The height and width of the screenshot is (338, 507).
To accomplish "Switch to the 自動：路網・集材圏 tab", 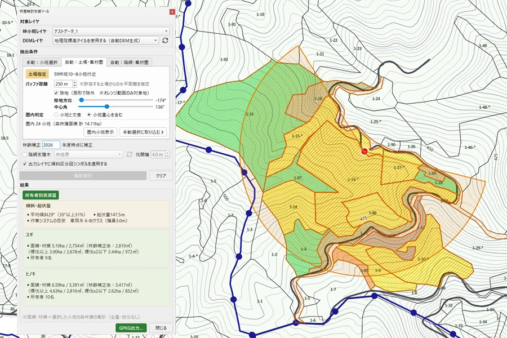I will pos(130,62).
